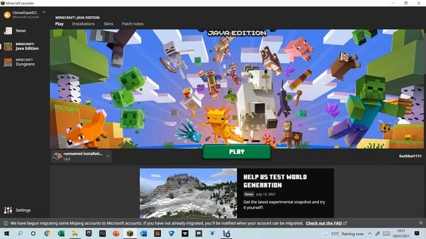426x239 pixels.
Task: Open launcher Settings sliders icon
Action: (8, 210)
